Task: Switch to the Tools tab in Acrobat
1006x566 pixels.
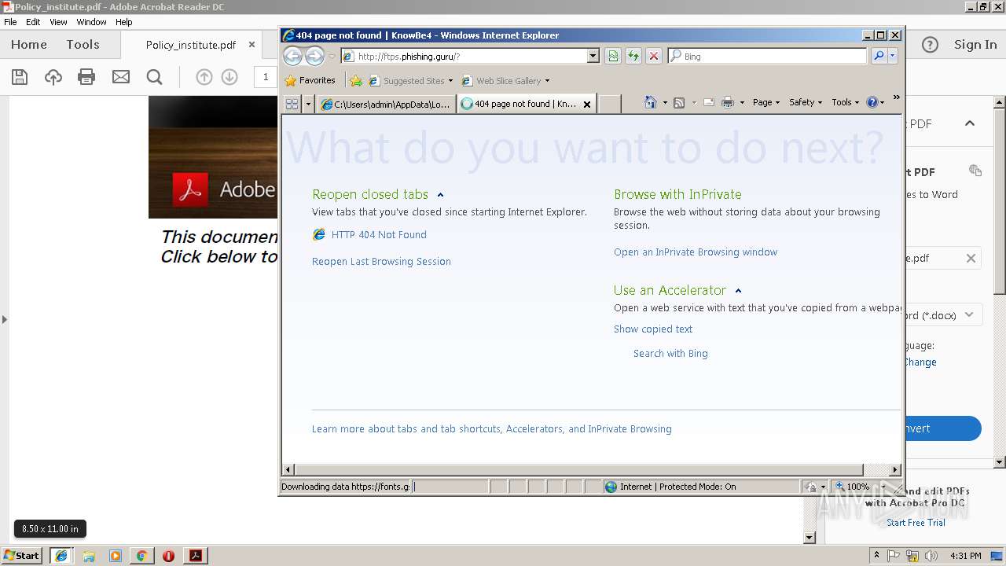Action: click(x=83, y=45)
